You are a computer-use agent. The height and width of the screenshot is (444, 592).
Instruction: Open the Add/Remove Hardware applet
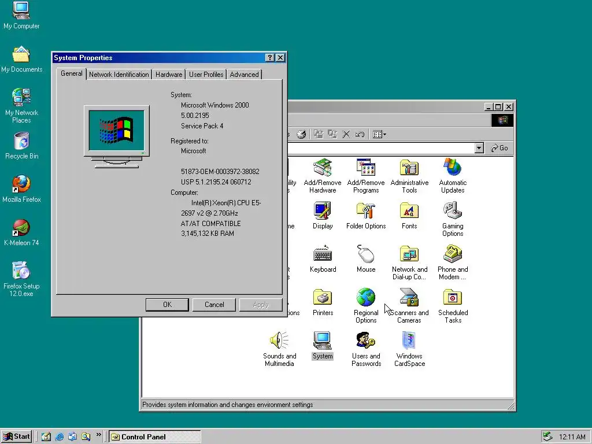point(323,176)
